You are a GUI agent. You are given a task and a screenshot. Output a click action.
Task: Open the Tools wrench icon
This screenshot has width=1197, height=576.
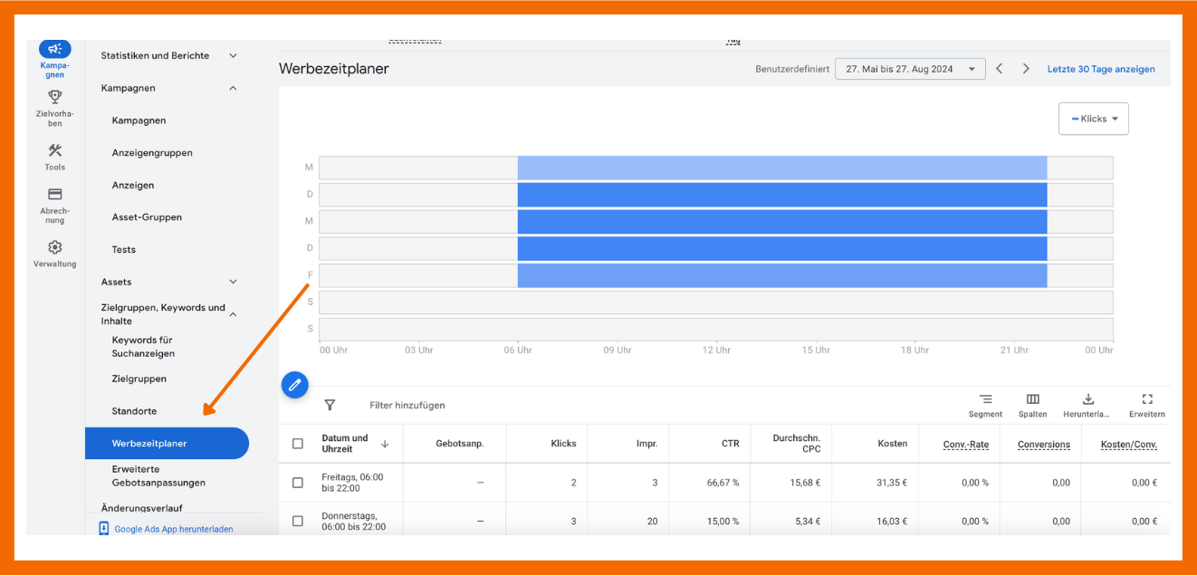tap(54, 151)
